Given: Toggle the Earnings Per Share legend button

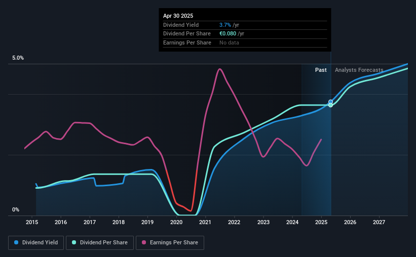Looking at the screenshot, I should pos(170,243).
